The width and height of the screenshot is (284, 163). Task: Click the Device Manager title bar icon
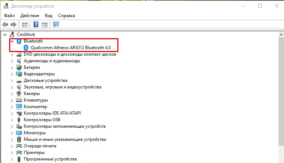coord(6,6)
